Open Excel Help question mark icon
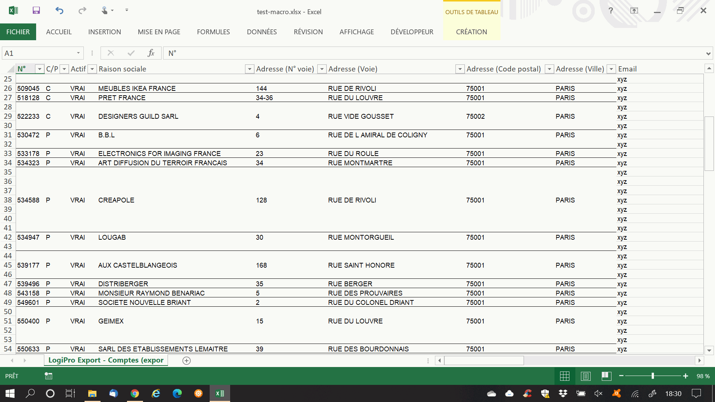The width and height of the screenshot is (715, 402). point(611,10)
